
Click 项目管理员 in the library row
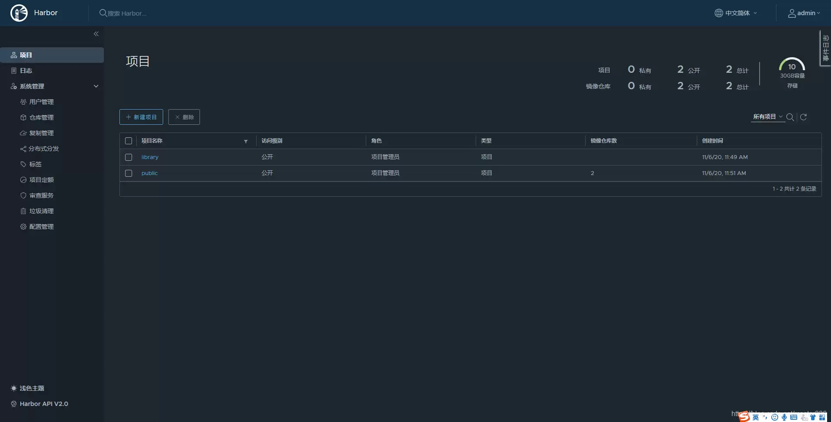[x=385, y=157]
